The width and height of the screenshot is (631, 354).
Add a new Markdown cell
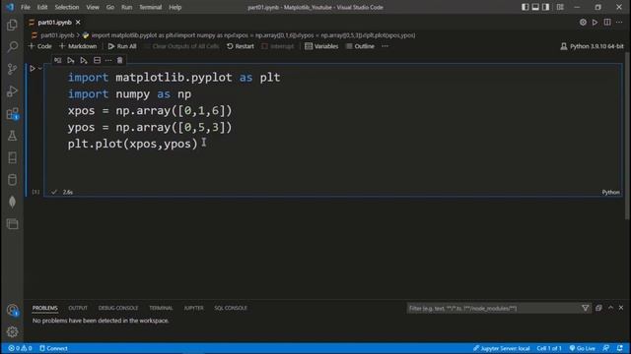click(78, 46)
